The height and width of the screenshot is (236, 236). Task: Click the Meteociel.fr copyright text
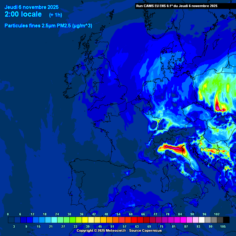[x=119, y=230]
